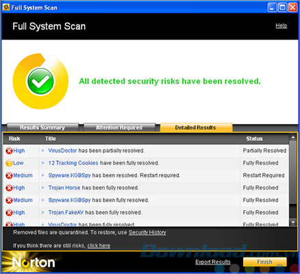
Task: Open the Attention Required tab
Action: coord(119,127)
